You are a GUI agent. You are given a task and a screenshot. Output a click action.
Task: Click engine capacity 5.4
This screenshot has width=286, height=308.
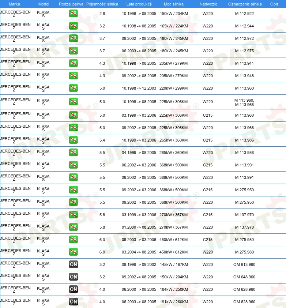click(102, 140)
